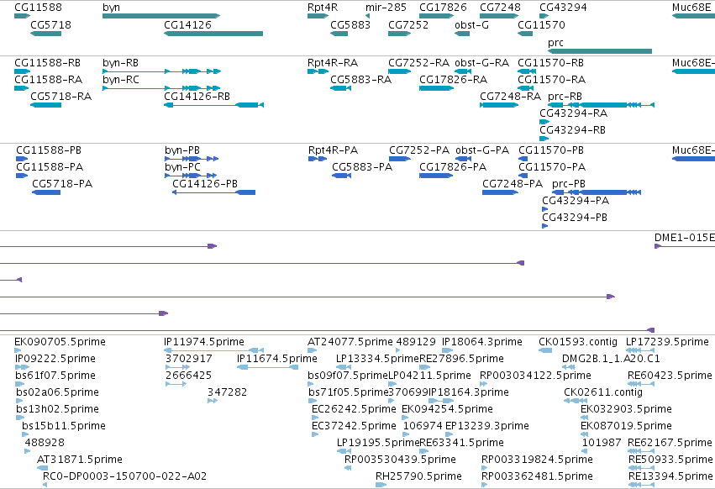Viewport: 715px width, 489px height.
Task: Click feature 347282
Action: 213,401
